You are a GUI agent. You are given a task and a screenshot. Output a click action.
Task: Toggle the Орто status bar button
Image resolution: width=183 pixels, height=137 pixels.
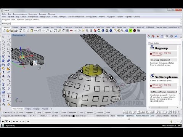click(113, 116)
